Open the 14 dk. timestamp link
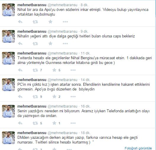 [x=85, y=80]
